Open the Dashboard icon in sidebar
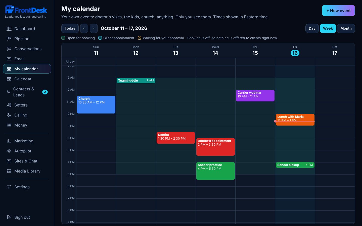This screenshot has height=226, width=362. point(9,29)
